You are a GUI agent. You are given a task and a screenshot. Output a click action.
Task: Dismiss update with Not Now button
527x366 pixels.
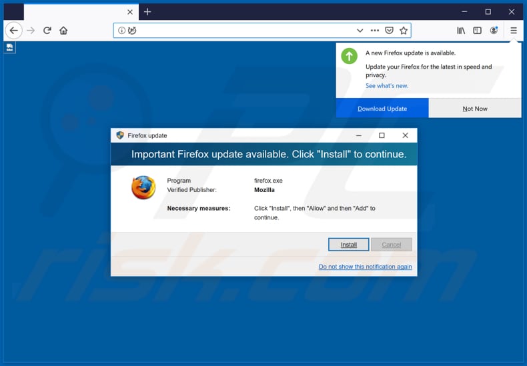475,109
